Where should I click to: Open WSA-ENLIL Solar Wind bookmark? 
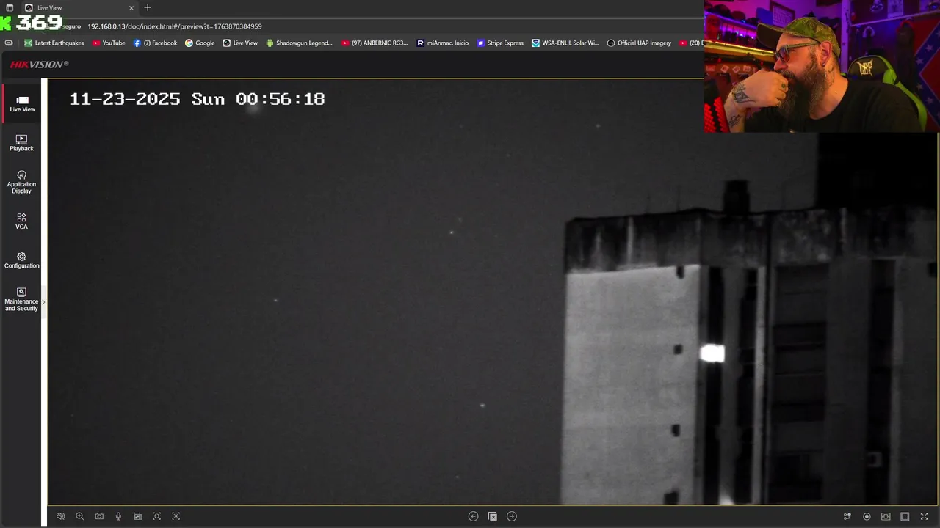tap(565, 43)
